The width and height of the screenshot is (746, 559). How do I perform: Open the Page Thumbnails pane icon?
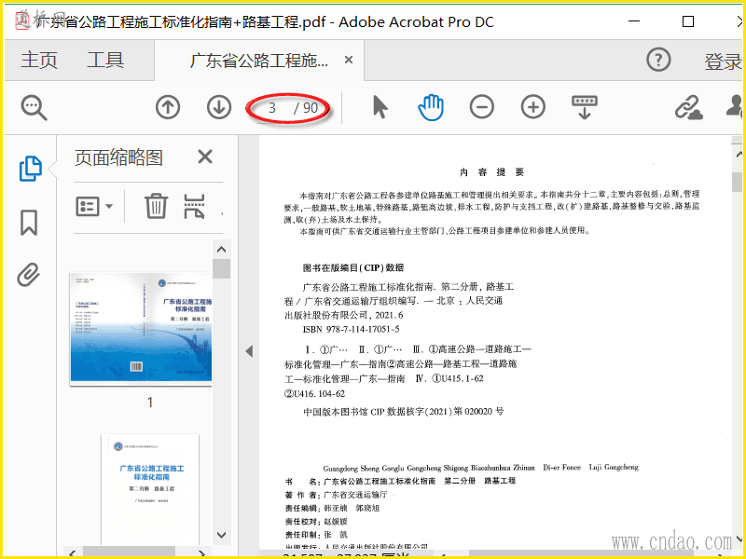coord(30,169)
